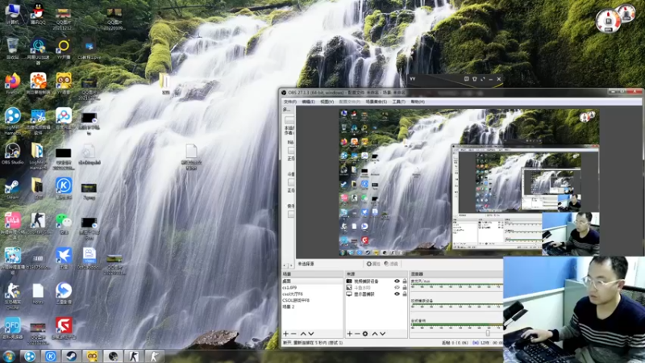Click 属性 properties button above Sources
Image resolution: width=645 pixels, height=363 pixels.
click(x=373, y=264)
